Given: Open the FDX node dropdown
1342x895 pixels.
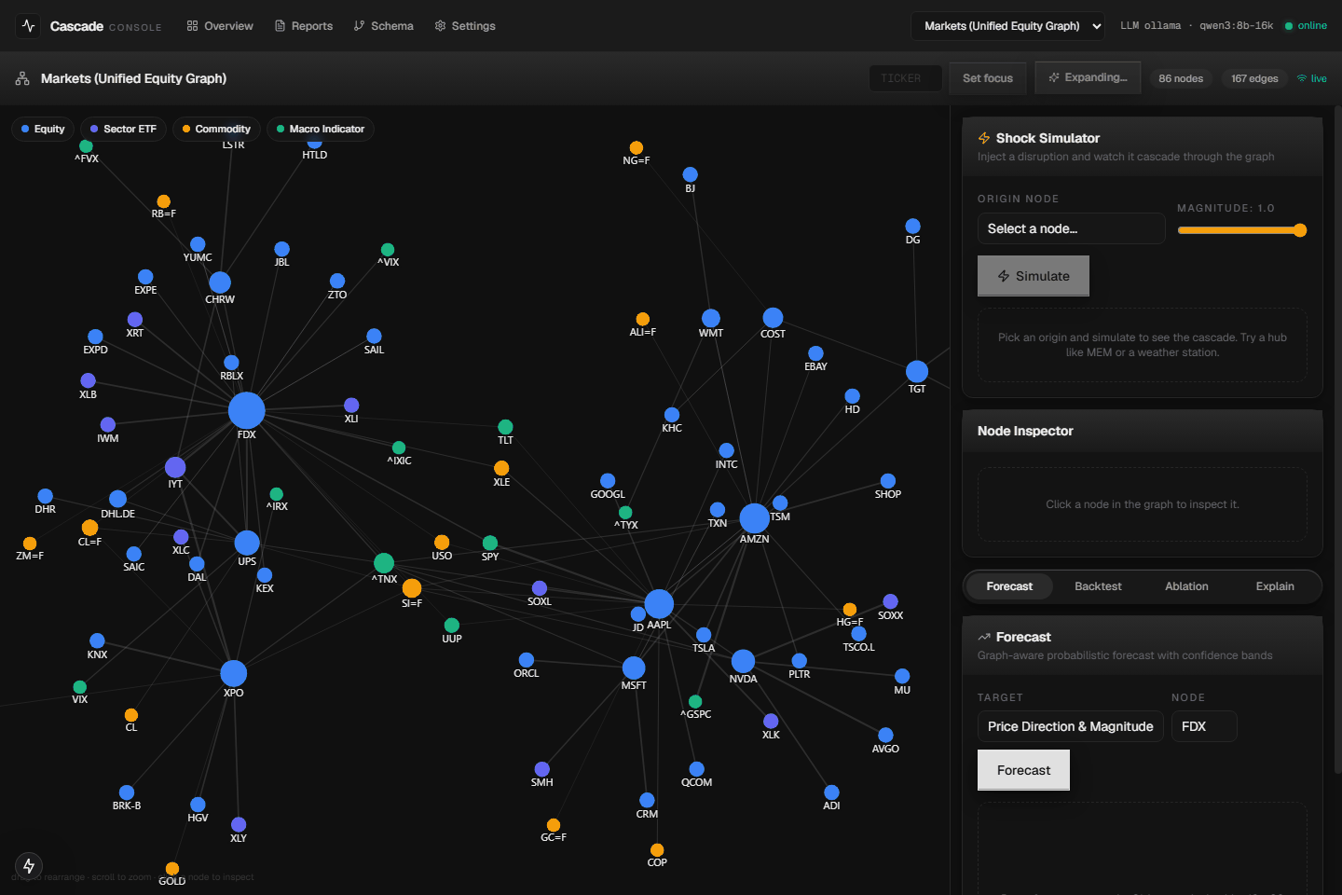Looking at the screenshot, I should 1204,726.
